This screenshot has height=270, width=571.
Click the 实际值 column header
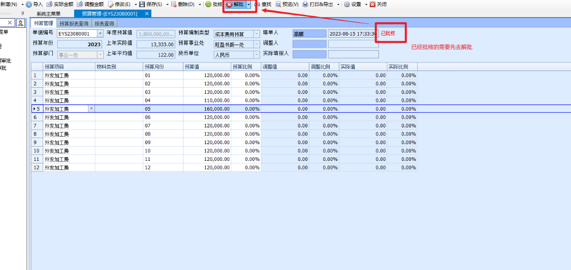point(363,67)
